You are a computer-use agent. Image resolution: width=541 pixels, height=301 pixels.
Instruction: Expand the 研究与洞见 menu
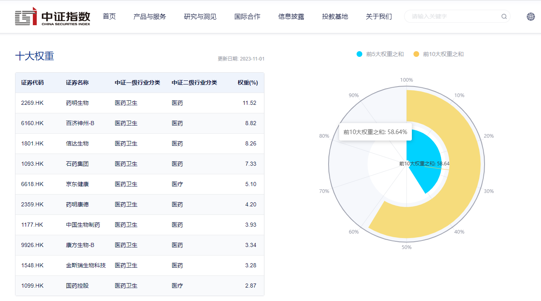tap(200, 17)
